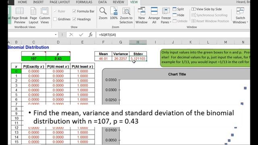Click the green instructions note box
258x145 pixels.
[x=205, y=58]
